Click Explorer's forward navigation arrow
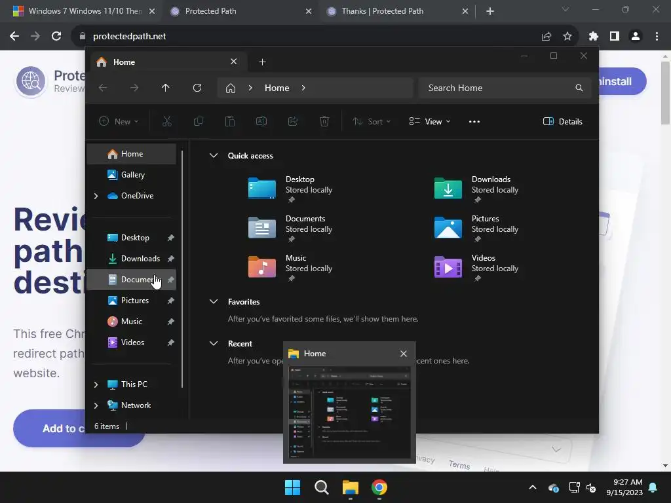The image size is (671, 503). 134,88
